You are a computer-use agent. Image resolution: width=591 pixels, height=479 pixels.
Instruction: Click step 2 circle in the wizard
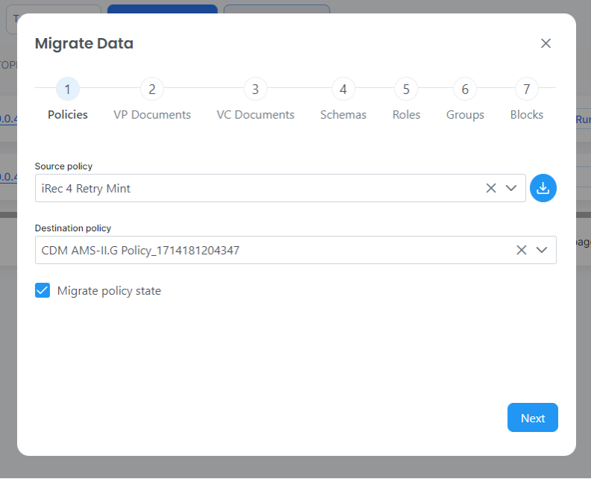151,90
